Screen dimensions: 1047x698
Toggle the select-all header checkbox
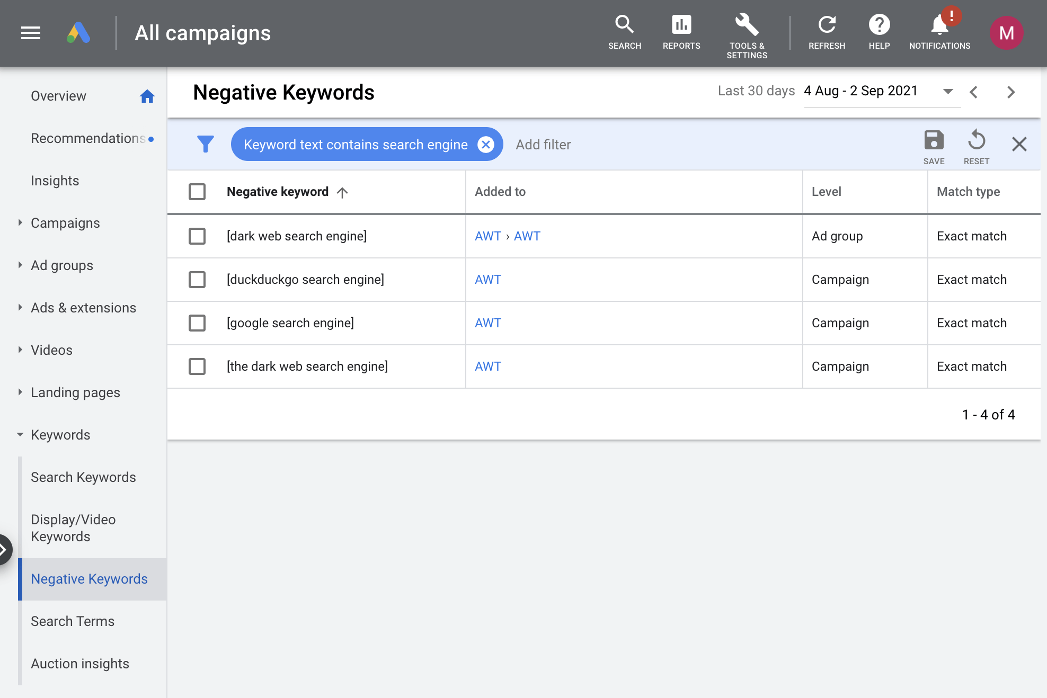click(x=197, y=192)
